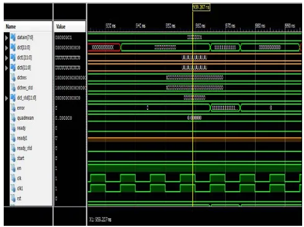Select the datain[7:0] signal name
This screenshot has height=227, width=304.
click(25, 37)
